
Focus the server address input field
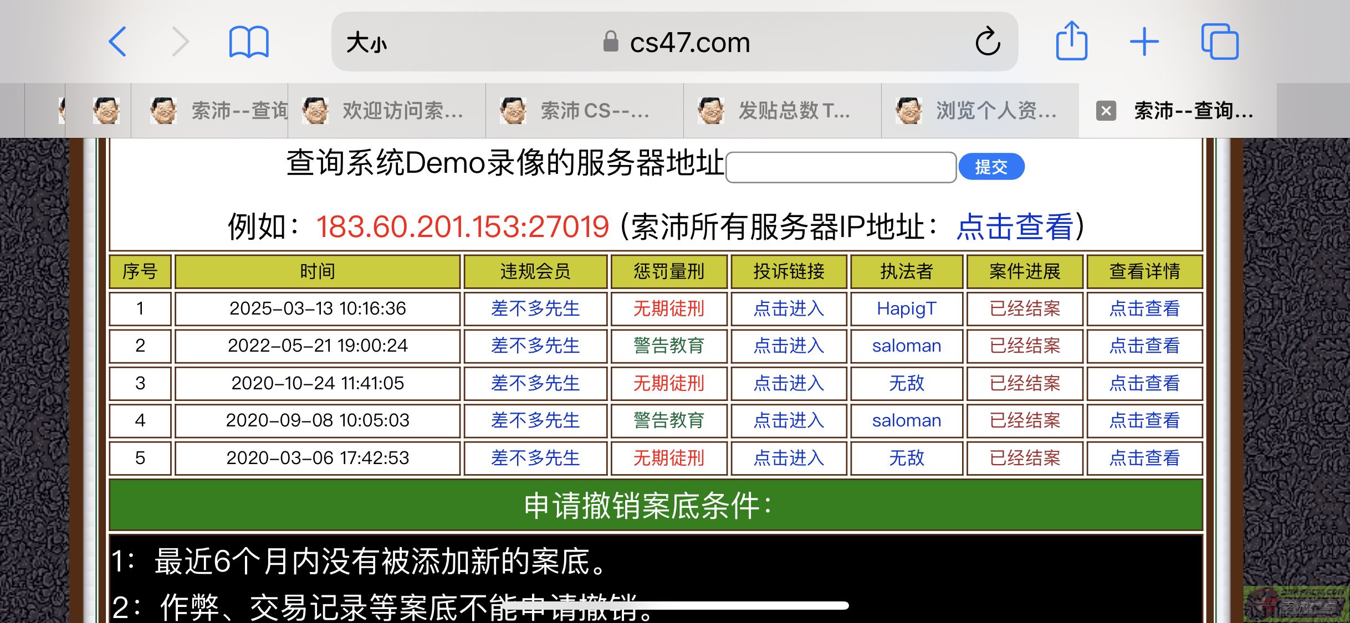[x=841, y=167]
